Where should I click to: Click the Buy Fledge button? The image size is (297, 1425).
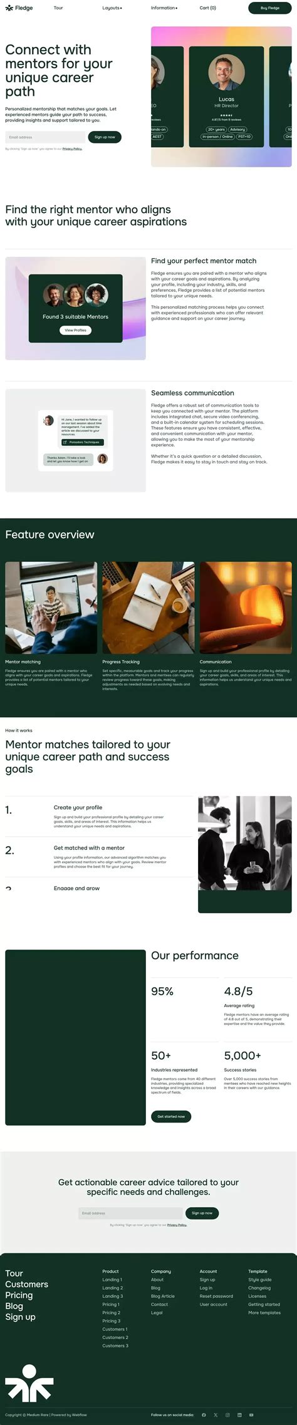click(x=270, y=8)
